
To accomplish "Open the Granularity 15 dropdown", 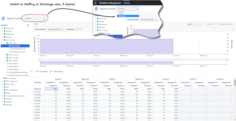I will 78,29.
